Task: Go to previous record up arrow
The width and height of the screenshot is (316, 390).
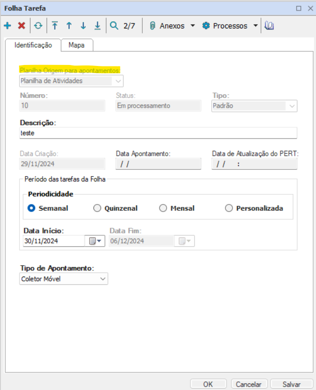Action: tap(69, 26)
